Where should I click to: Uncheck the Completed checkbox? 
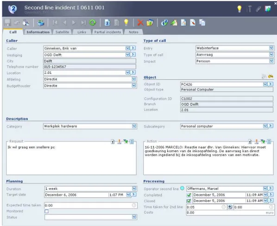pos(189,195)
